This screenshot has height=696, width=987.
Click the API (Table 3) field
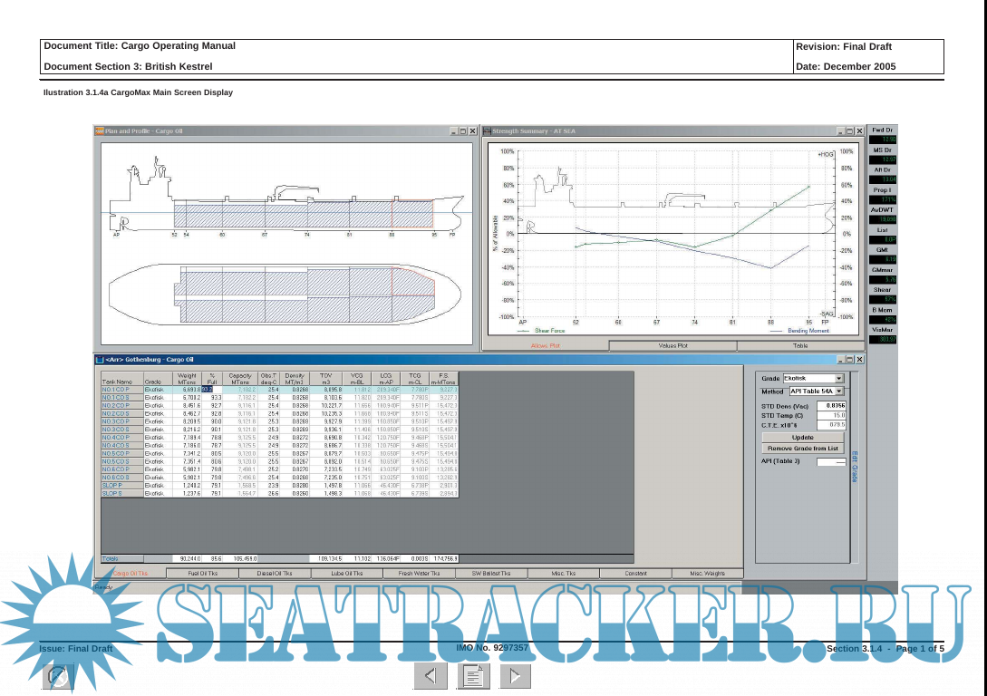point(830,461)
